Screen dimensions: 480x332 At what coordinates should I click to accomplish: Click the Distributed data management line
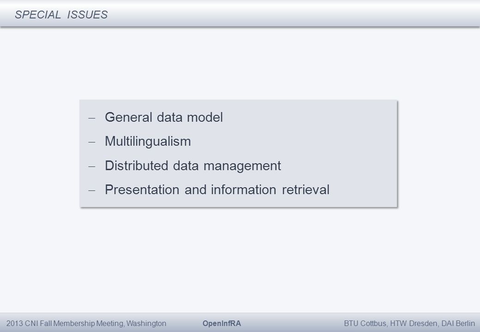tap(193, 166)
